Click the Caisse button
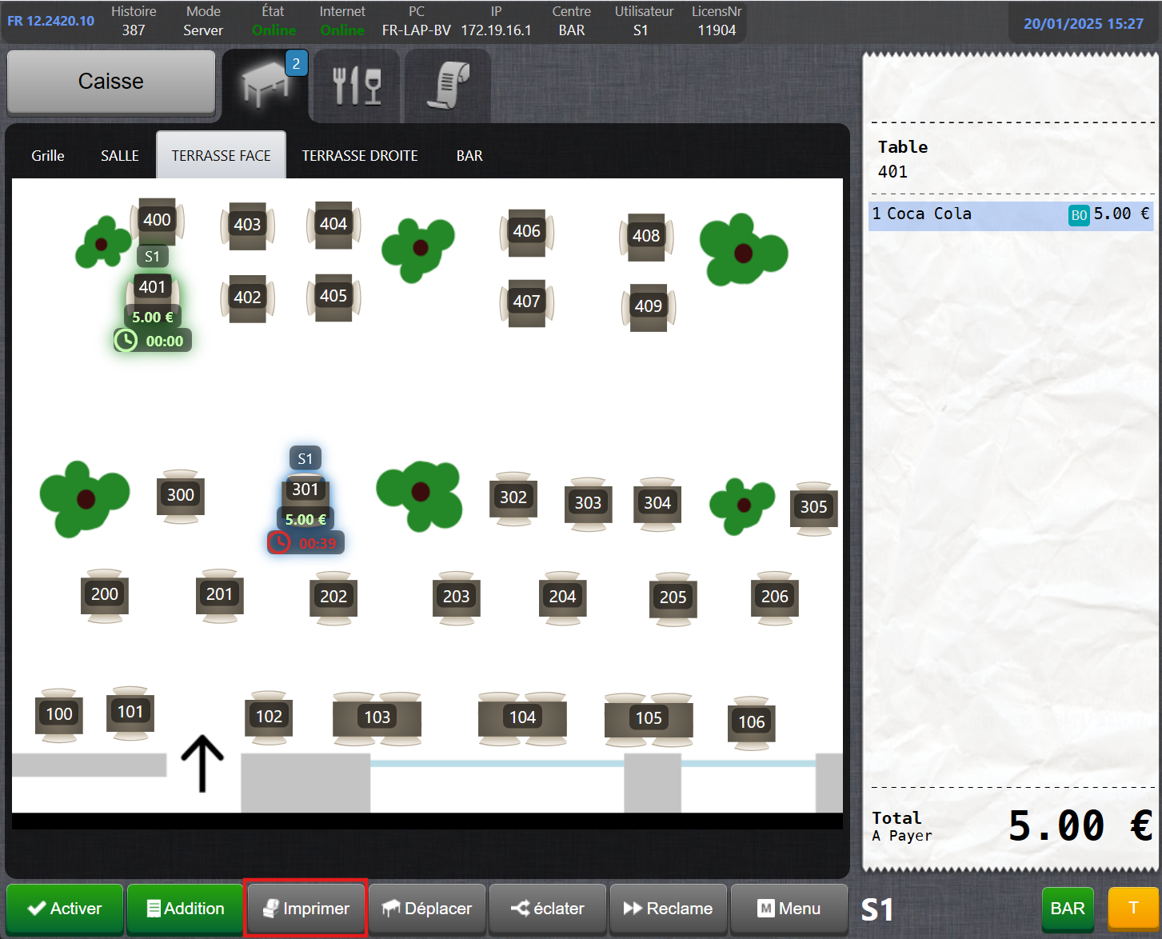 tap(111, 82)
